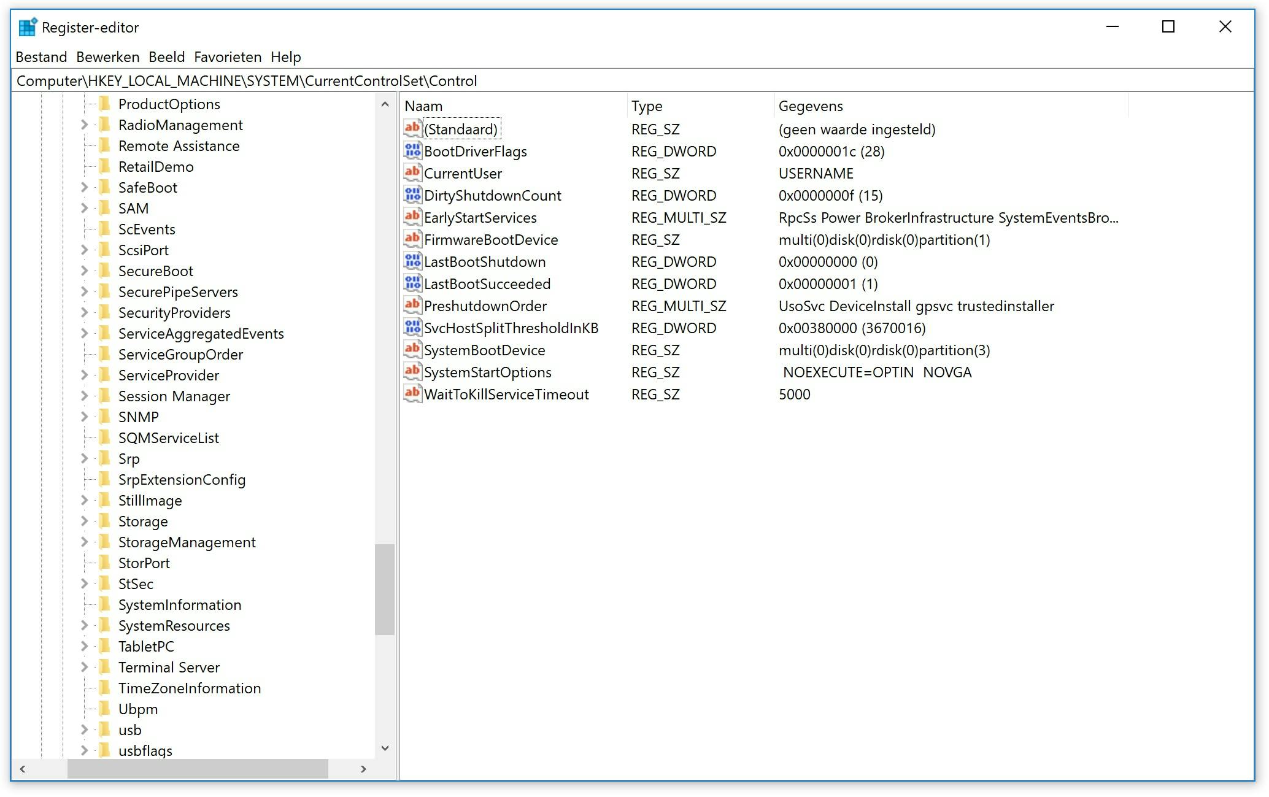The width and height of the screenshot is (1269, 797).
Task: Expand the Session Manager key
Action: [85, 396]
